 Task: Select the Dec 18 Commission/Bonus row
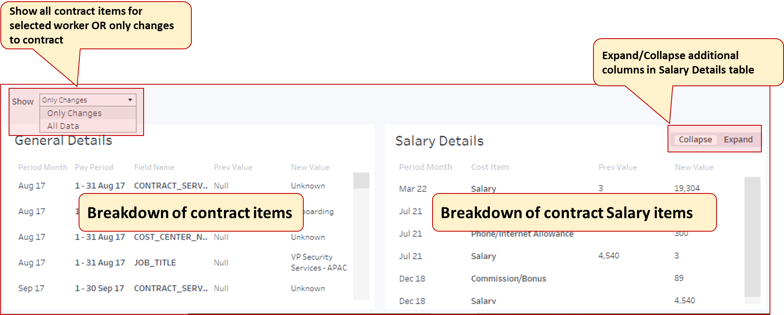509,278
